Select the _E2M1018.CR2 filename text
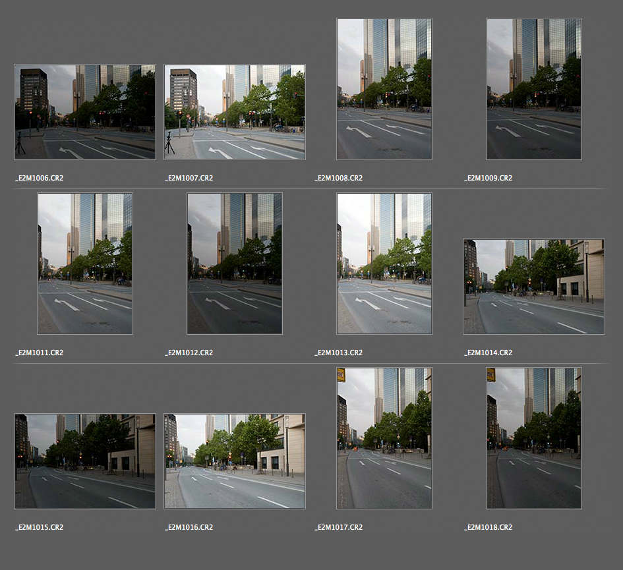The width and height of the screenshot is (623, 570). pyautogui.click(x=489, y=527)
